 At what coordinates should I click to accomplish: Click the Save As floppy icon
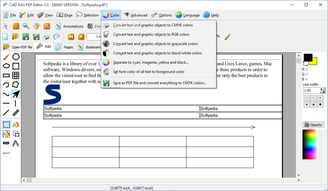pyautogui.click(x=36, y=37)
